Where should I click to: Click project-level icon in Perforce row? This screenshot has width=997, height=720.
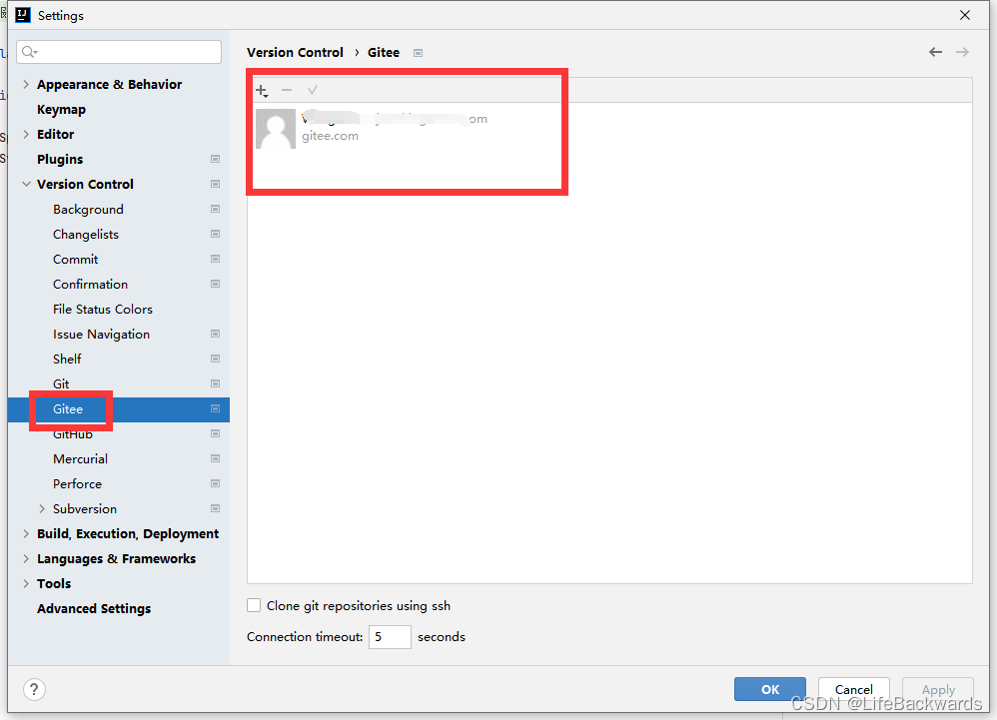(215, 483)
